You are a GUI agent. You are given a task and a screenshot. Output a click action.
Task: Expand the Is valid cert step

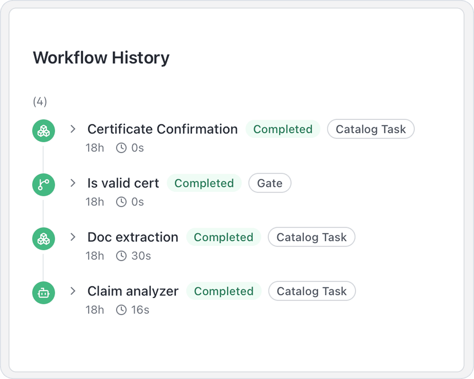tap(73, 183)
